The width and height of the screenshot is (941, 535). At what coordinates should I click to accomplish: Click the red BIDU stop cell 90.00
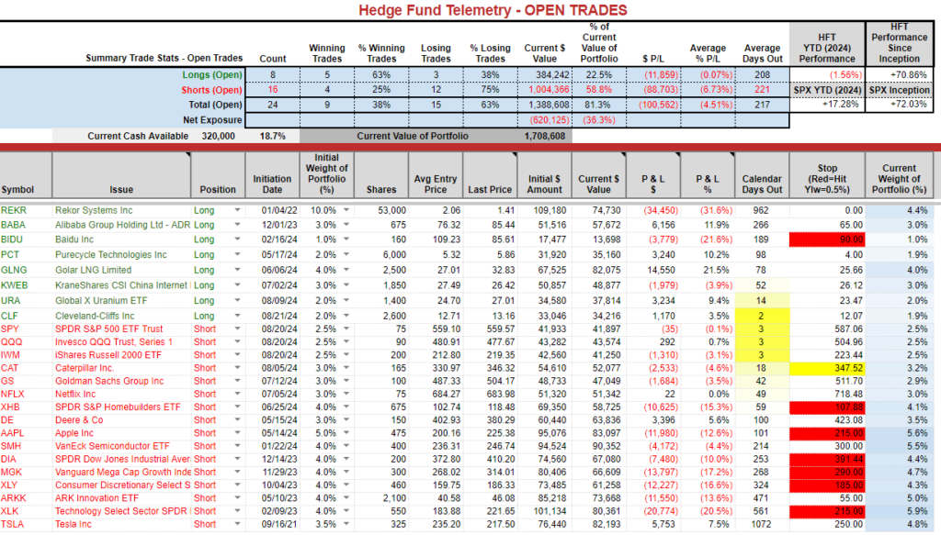coord(827,239)
